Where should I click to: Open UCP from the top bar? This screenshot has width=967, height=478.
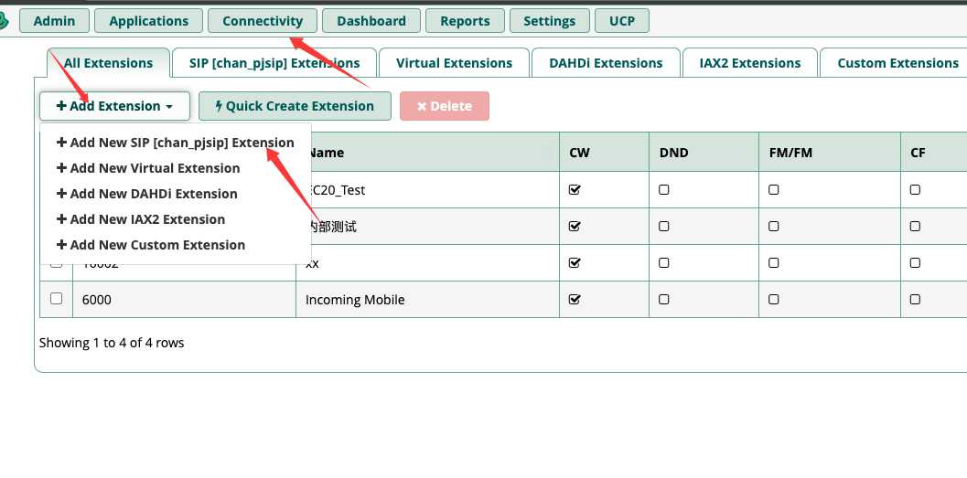(622, 21)
